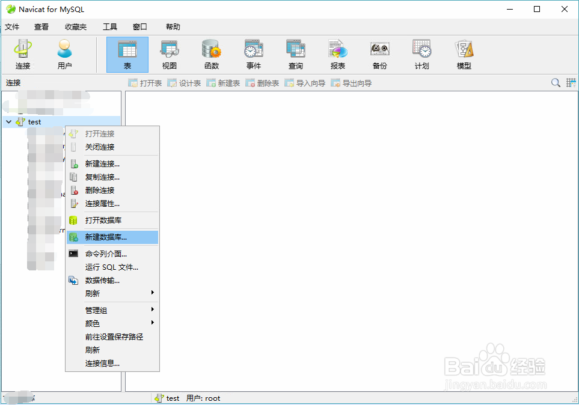Expand the 颜色 submenu

(x=112, y=324)
